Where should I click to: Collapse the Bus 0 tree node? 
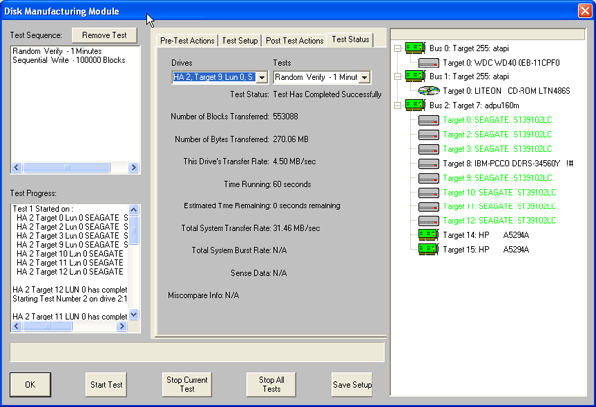coord(398,47)
